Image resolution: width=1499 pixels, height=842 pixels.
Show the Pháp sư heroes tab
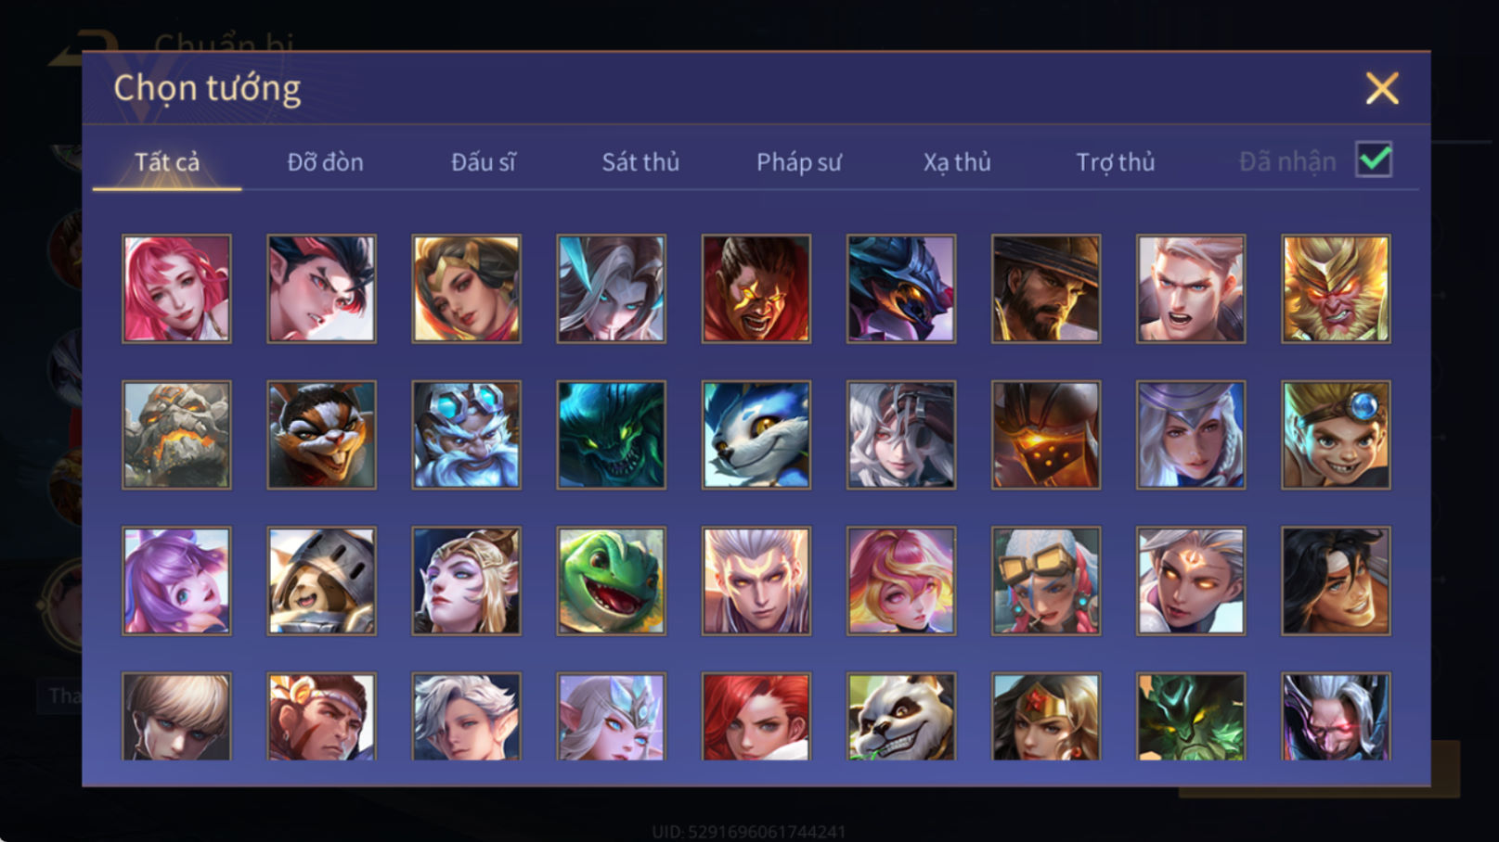[798, 162]
